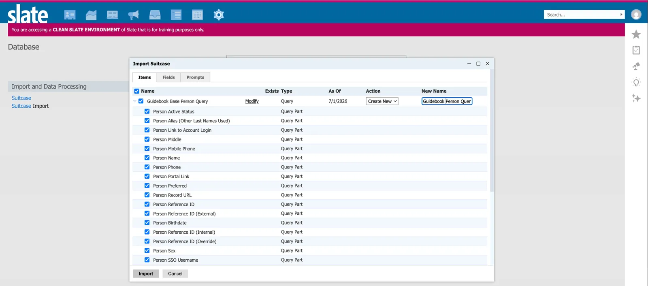Viewport: 648px width, 286px height.
Task: Open the Reader (laptop) icon in top navigation
Action: 112,15
